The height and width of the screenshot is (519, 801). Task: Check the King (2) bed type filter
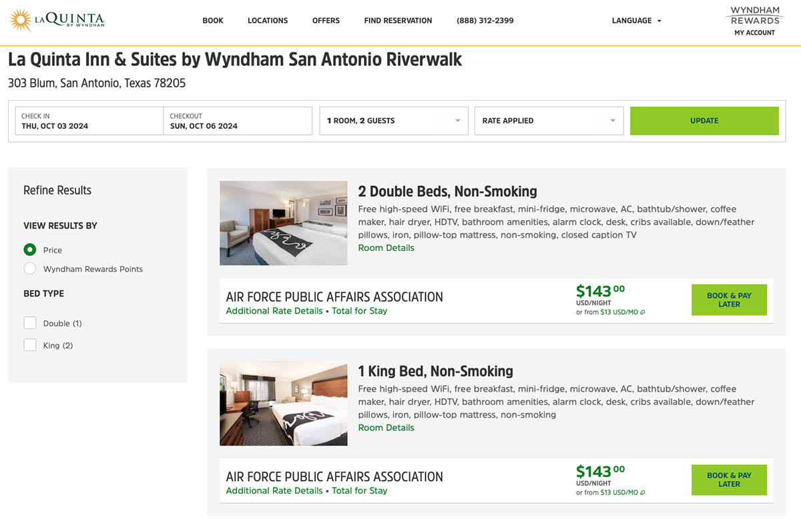[x=30, y=345]
